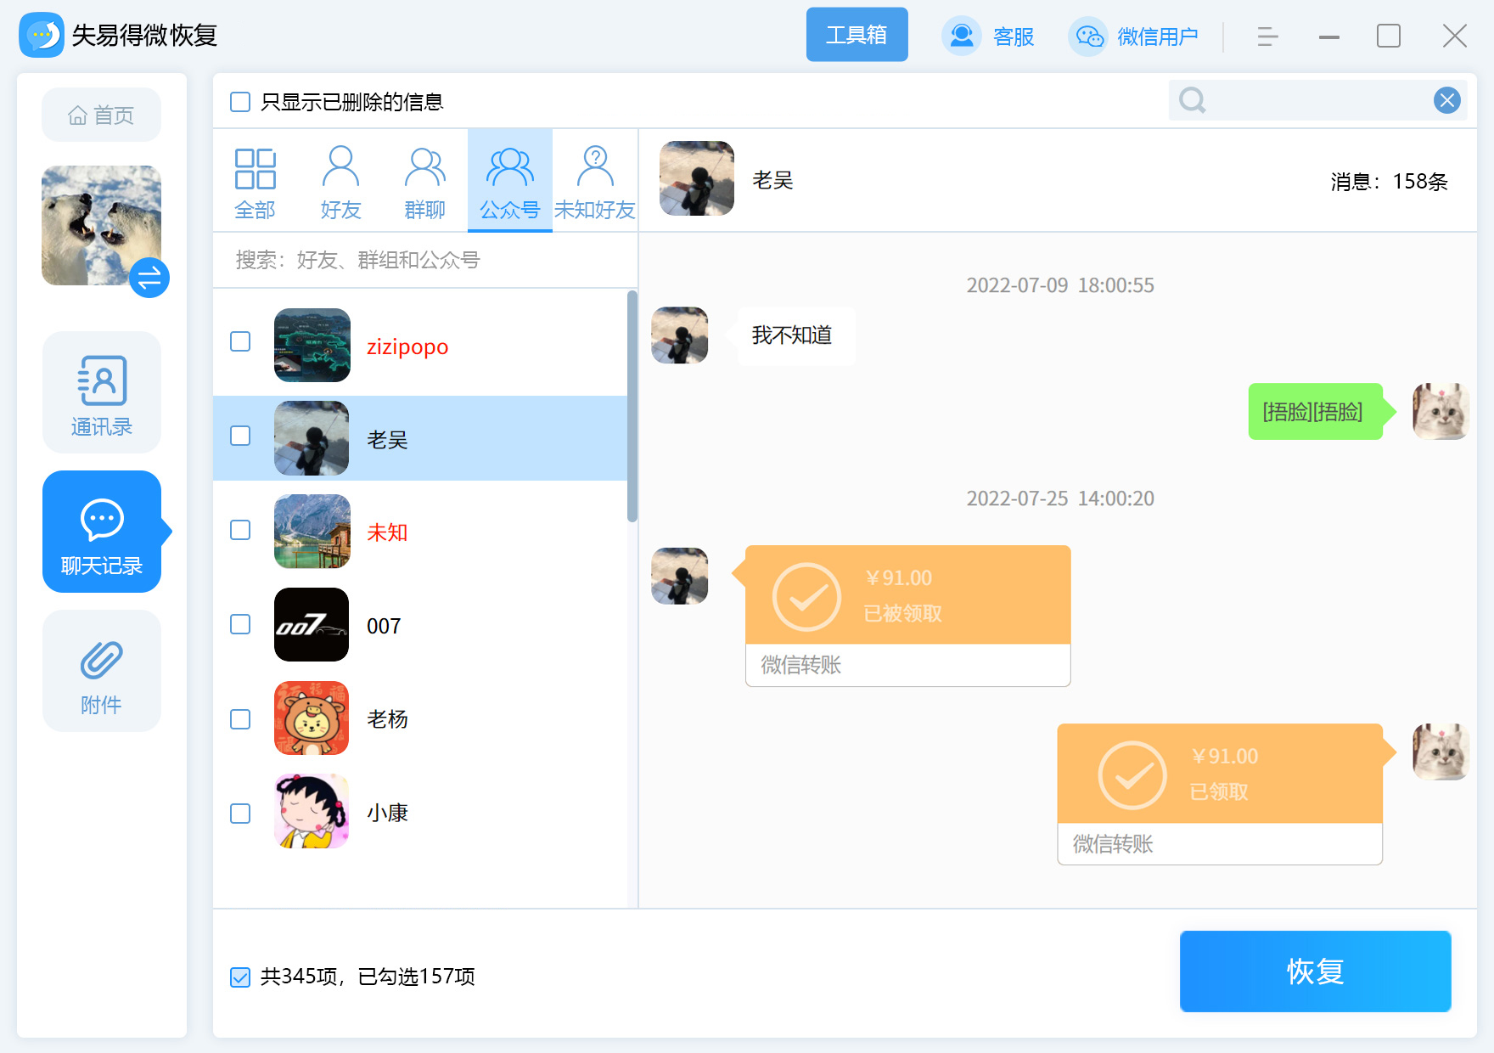Check the checkbox next to zizipopo
1494x1053 pixels.
click(240, 341)
